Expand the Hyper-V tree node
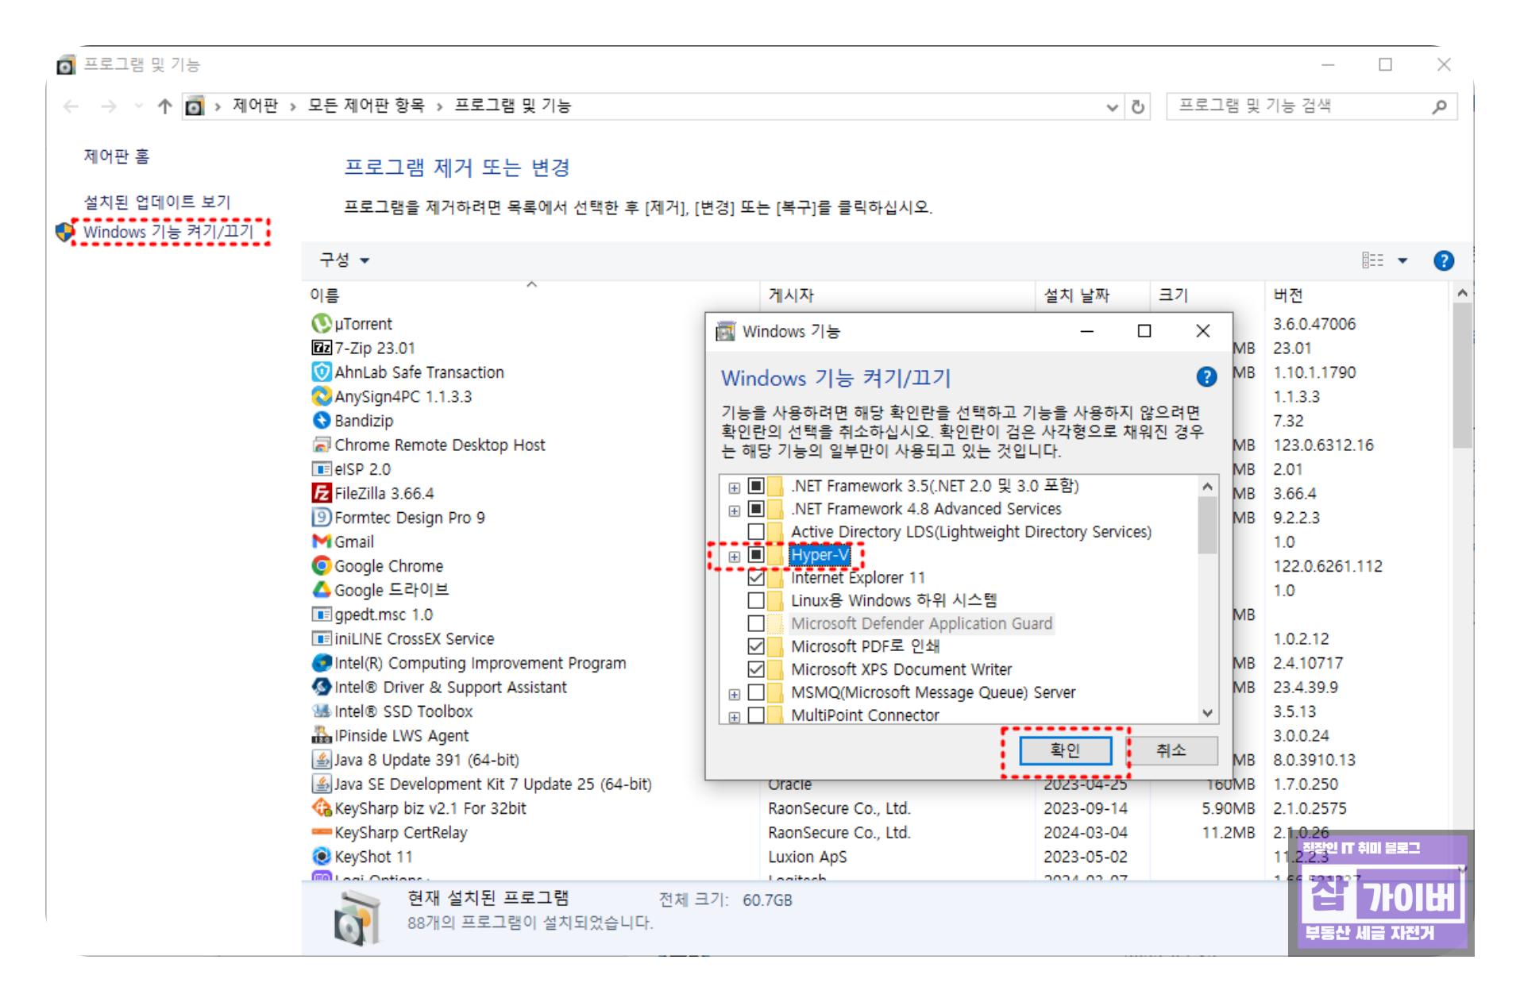 pos(734,557)
